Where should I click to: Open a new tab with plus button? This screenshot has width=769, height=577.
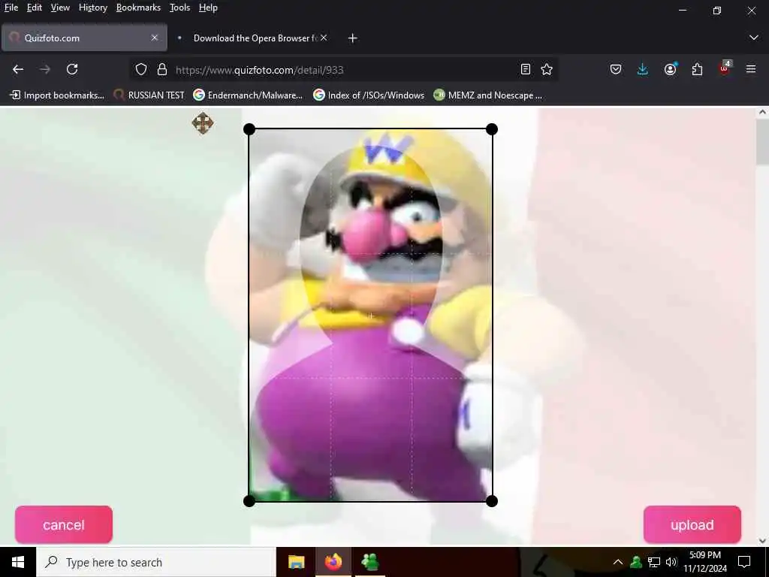(x=353, y=38)
